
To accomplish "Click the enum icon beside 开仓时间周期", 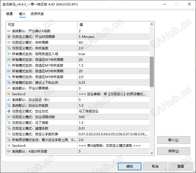I will 9,37.
